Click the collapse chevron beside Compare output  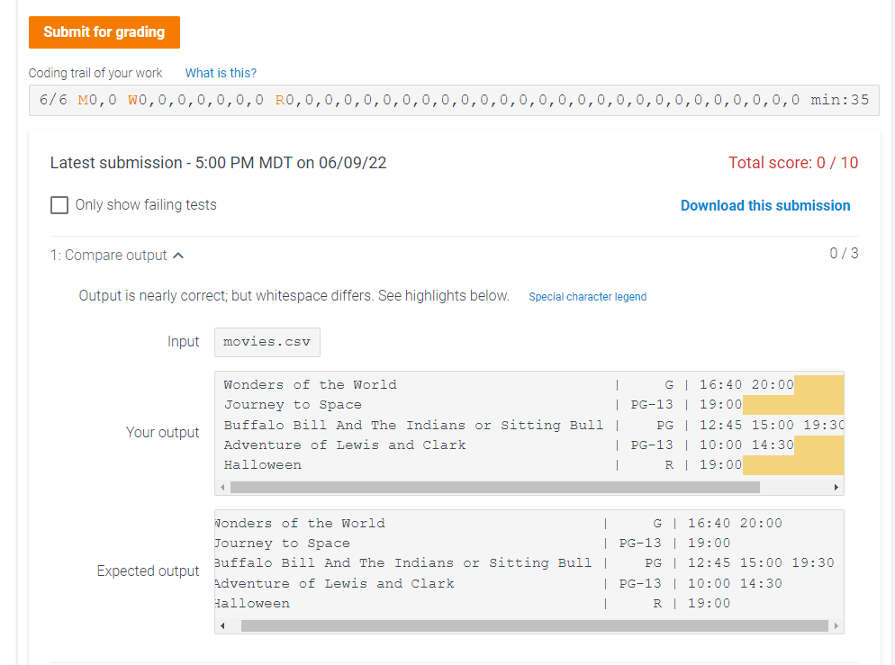point(177,255)
